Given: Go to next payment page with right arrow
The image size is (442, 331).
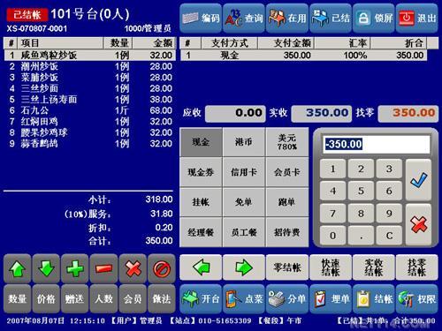Looking at the screenshot, I should (244, 267).
